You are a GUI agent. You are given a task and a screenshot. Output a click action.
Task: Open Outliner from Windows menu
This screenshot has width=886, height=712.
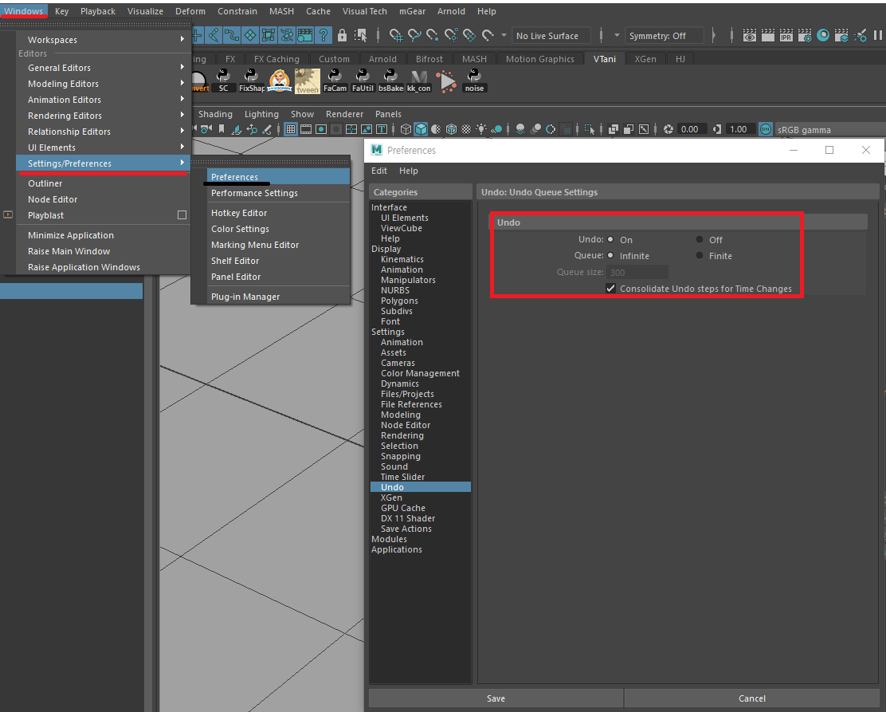104,183
